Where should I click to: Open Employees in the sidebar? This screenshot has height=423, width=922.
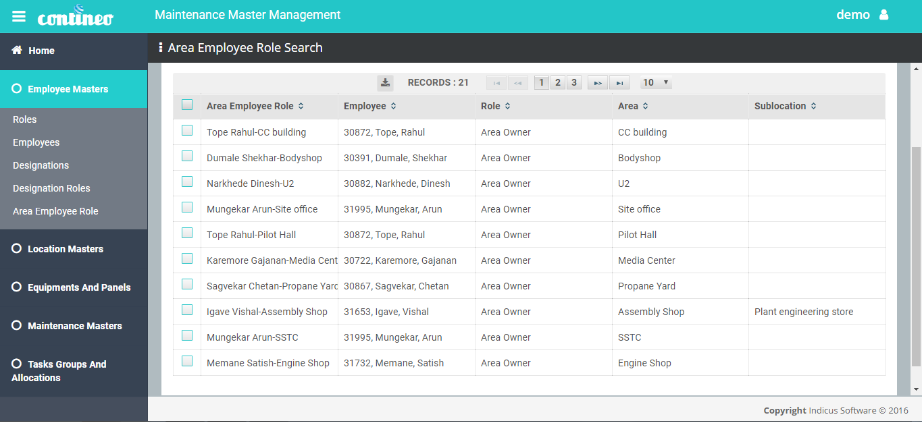(x=36, y=142)
